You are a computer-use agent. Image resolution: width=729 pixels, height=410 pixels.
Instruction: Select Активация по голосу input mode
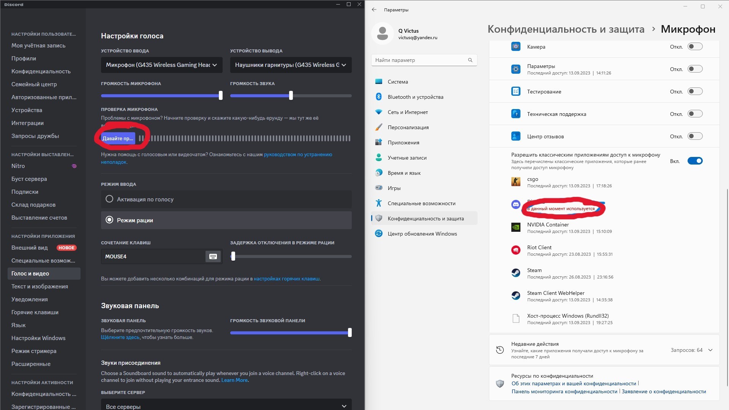pyautogui.click(x=226, y=199)
